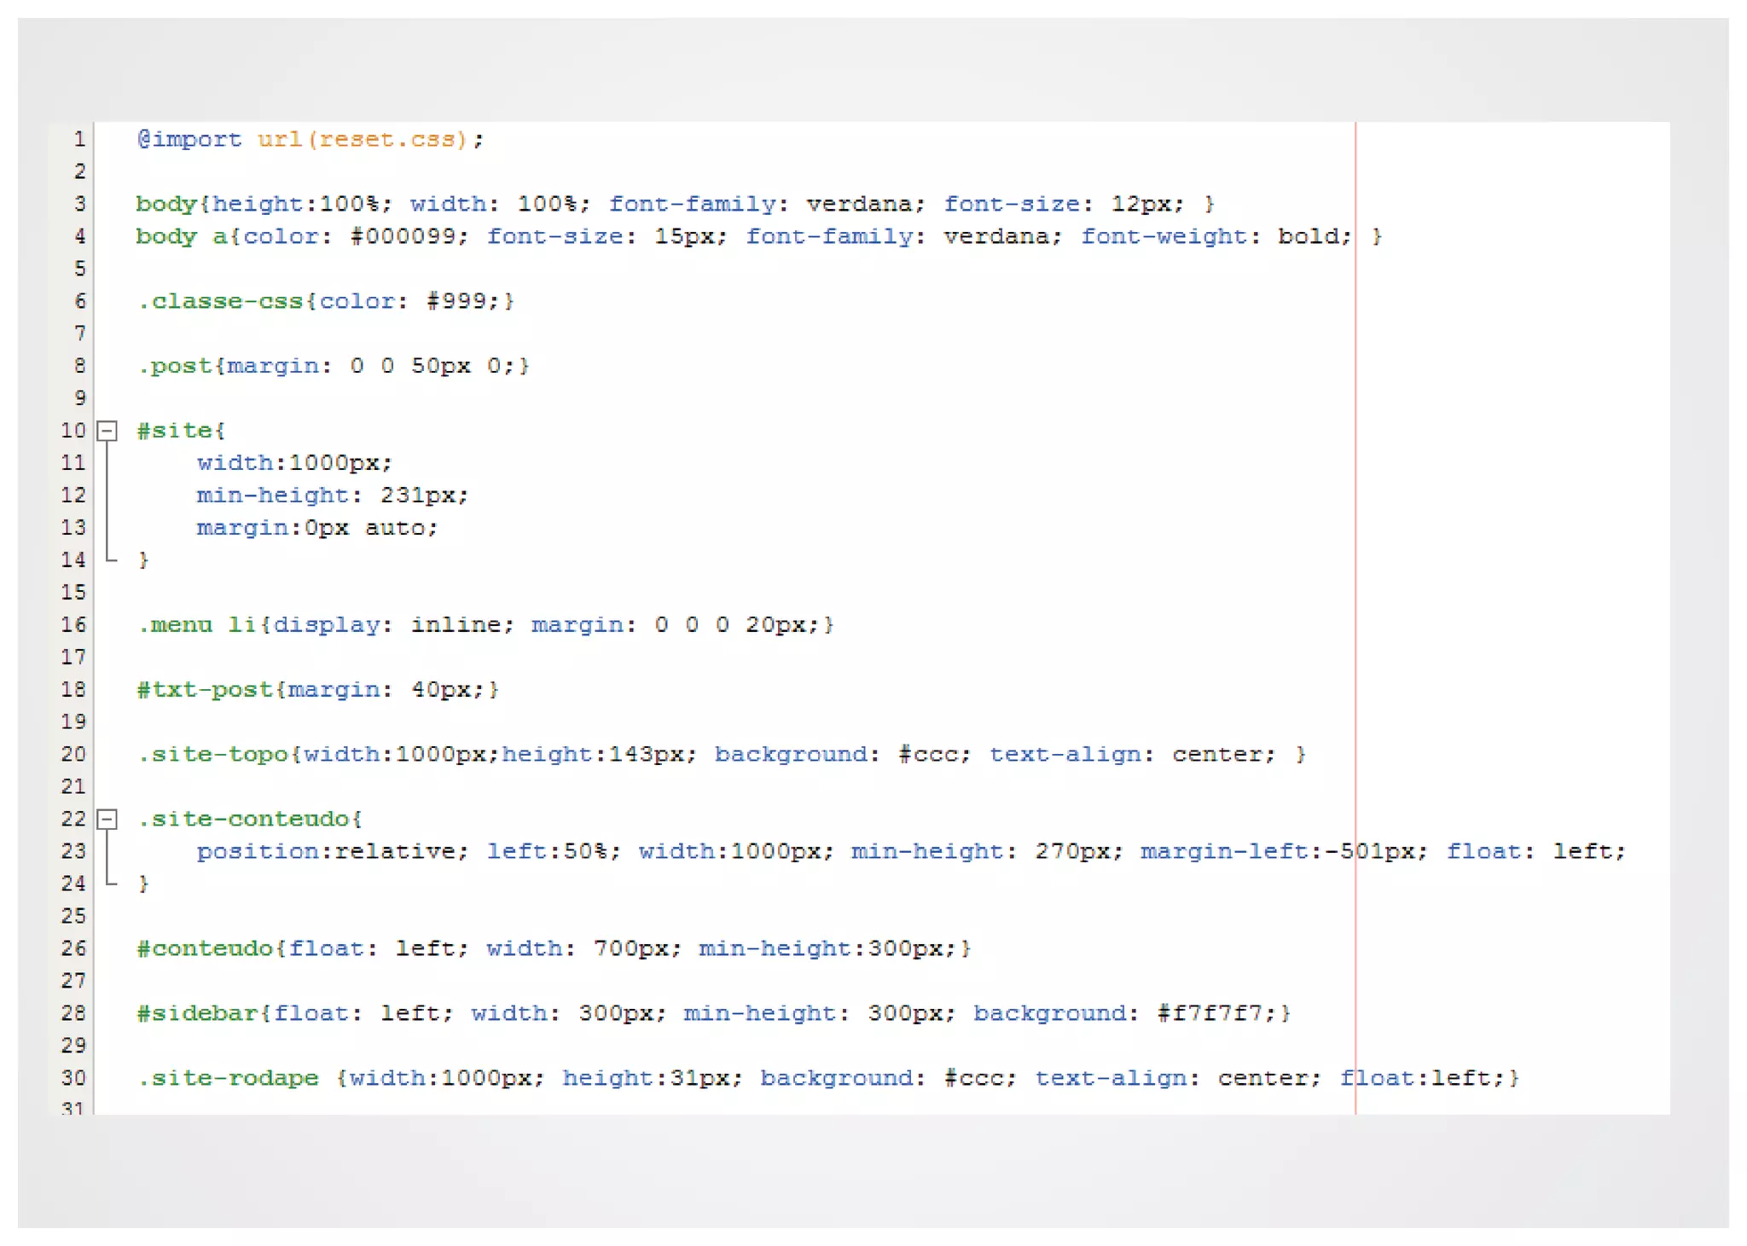Collapse the .site-conteudo code block

(x=107, y=820)
